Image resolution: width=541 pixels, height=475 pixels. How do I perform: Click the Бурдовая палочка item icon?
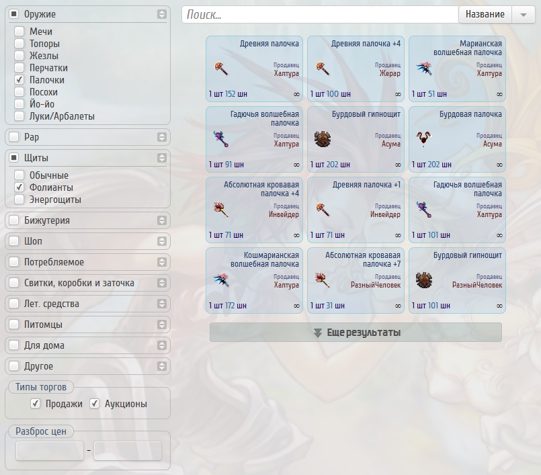(423, 139)
